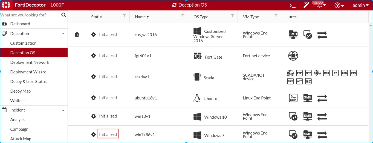The image size is (373, 143).
Task: Click the VPN lure icon for fgt601v1
Action: click(x=293, y=56)
